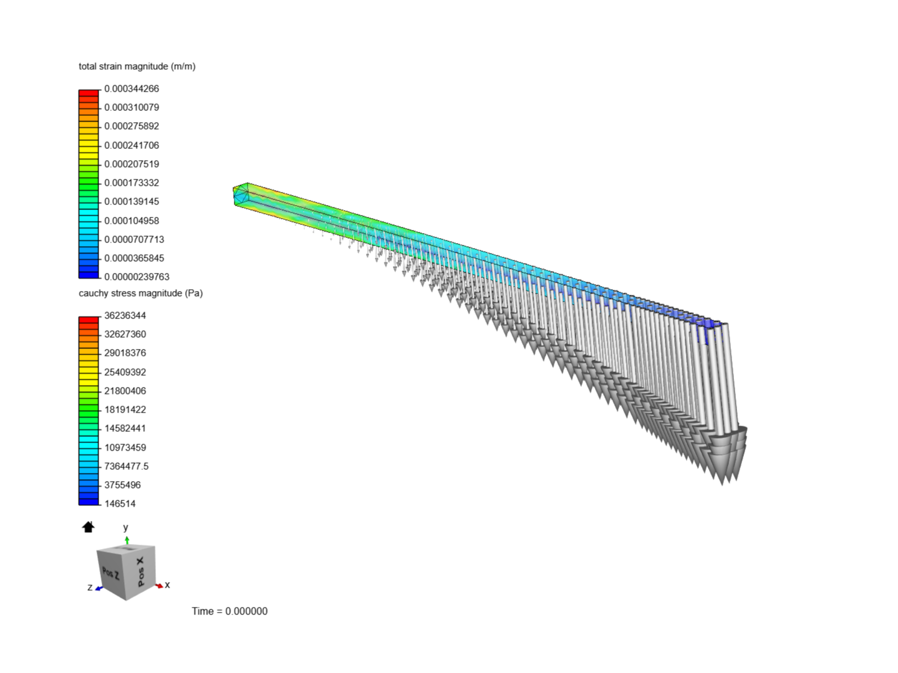This screenshot has height=673, width=898.
Task: Click the minimum stress value 146514
Action: (x=120, y=504)
